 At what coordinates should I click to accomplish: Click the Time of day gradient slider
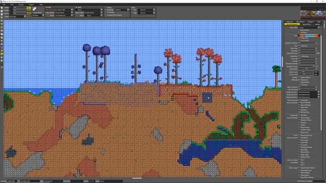(309, 36)
